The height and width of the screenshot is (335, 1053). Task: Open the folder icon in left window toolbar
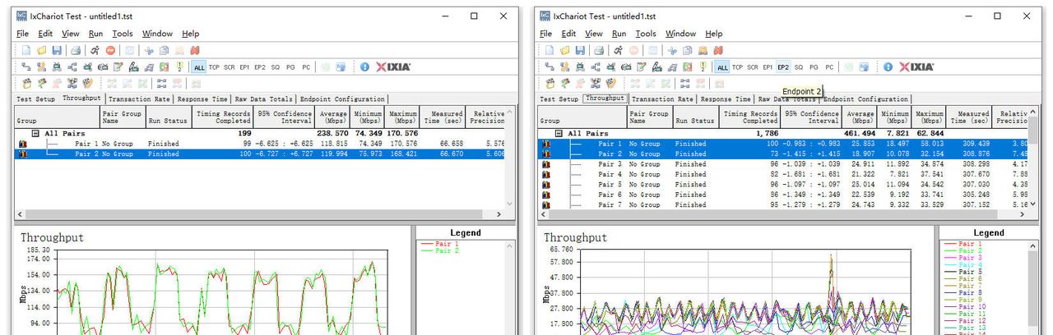point(41,51)
